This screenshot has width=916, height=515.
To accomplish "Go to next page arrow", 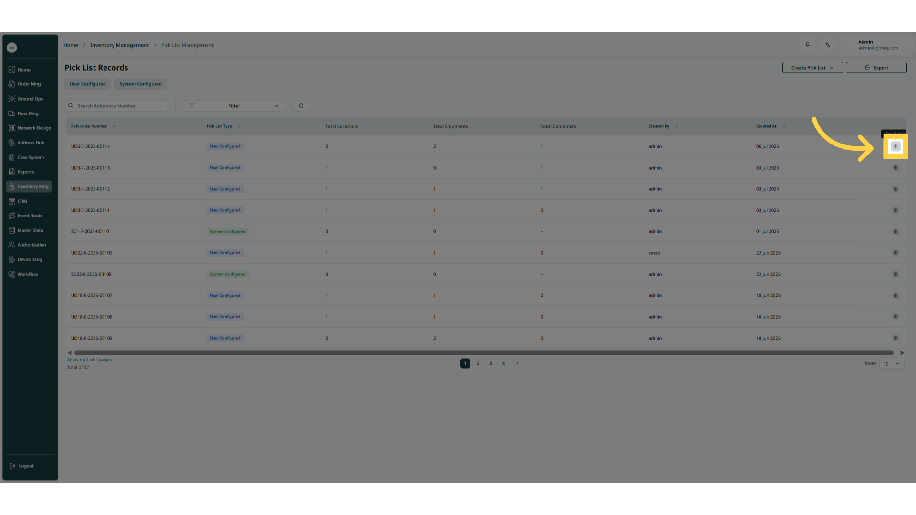I will pyautogui.click(x=517, y=363).
